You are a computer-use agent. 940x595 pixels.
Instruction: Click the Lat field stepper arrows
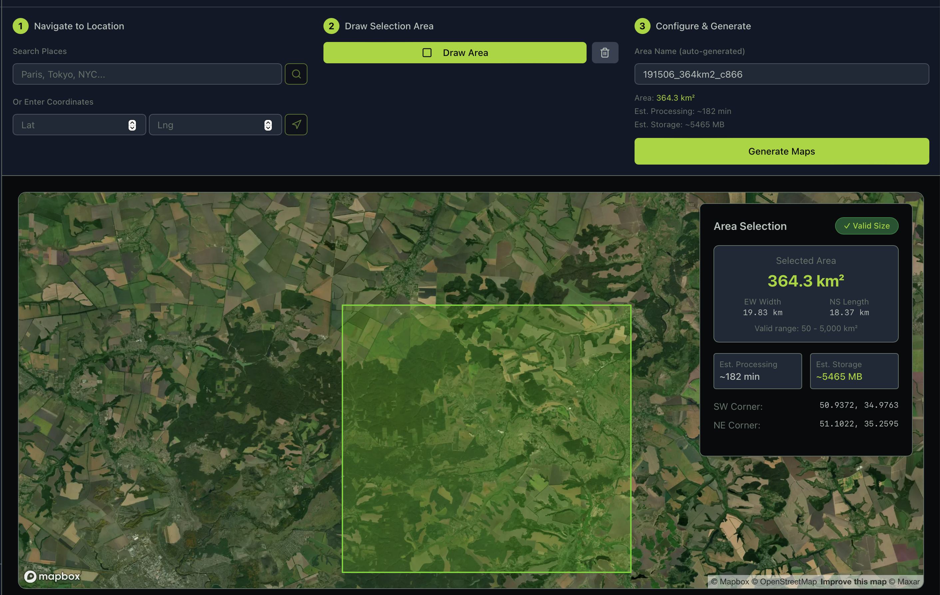(132, 125)
